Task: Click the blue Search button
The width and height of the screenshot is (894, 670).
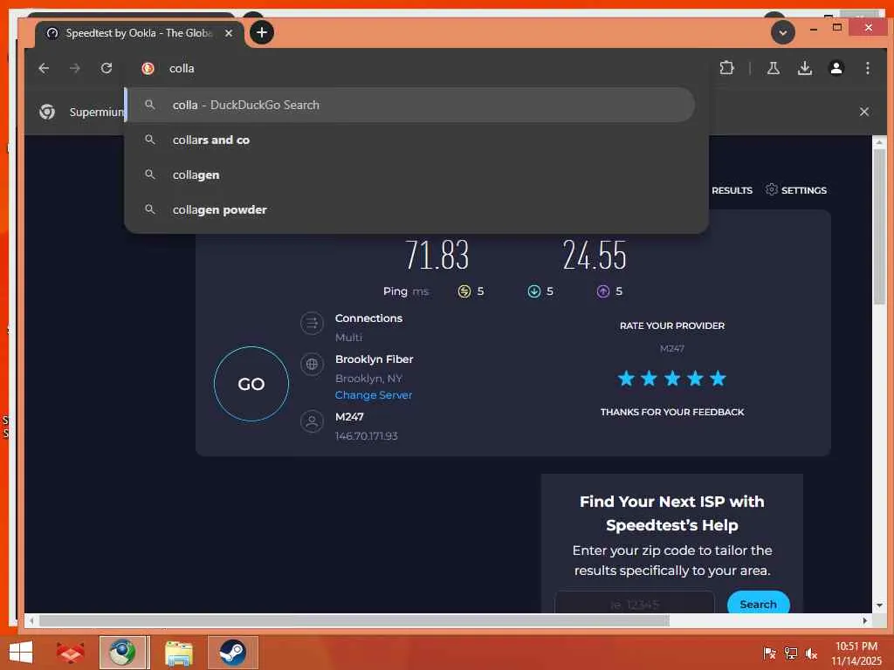Action: point(759,603)
